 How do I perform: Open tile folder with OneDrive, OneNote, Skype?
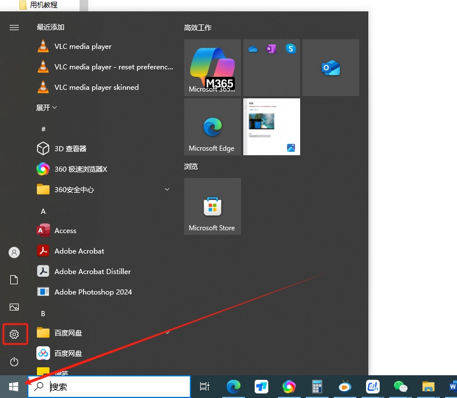pyautogui.click(x=272, y=68)
